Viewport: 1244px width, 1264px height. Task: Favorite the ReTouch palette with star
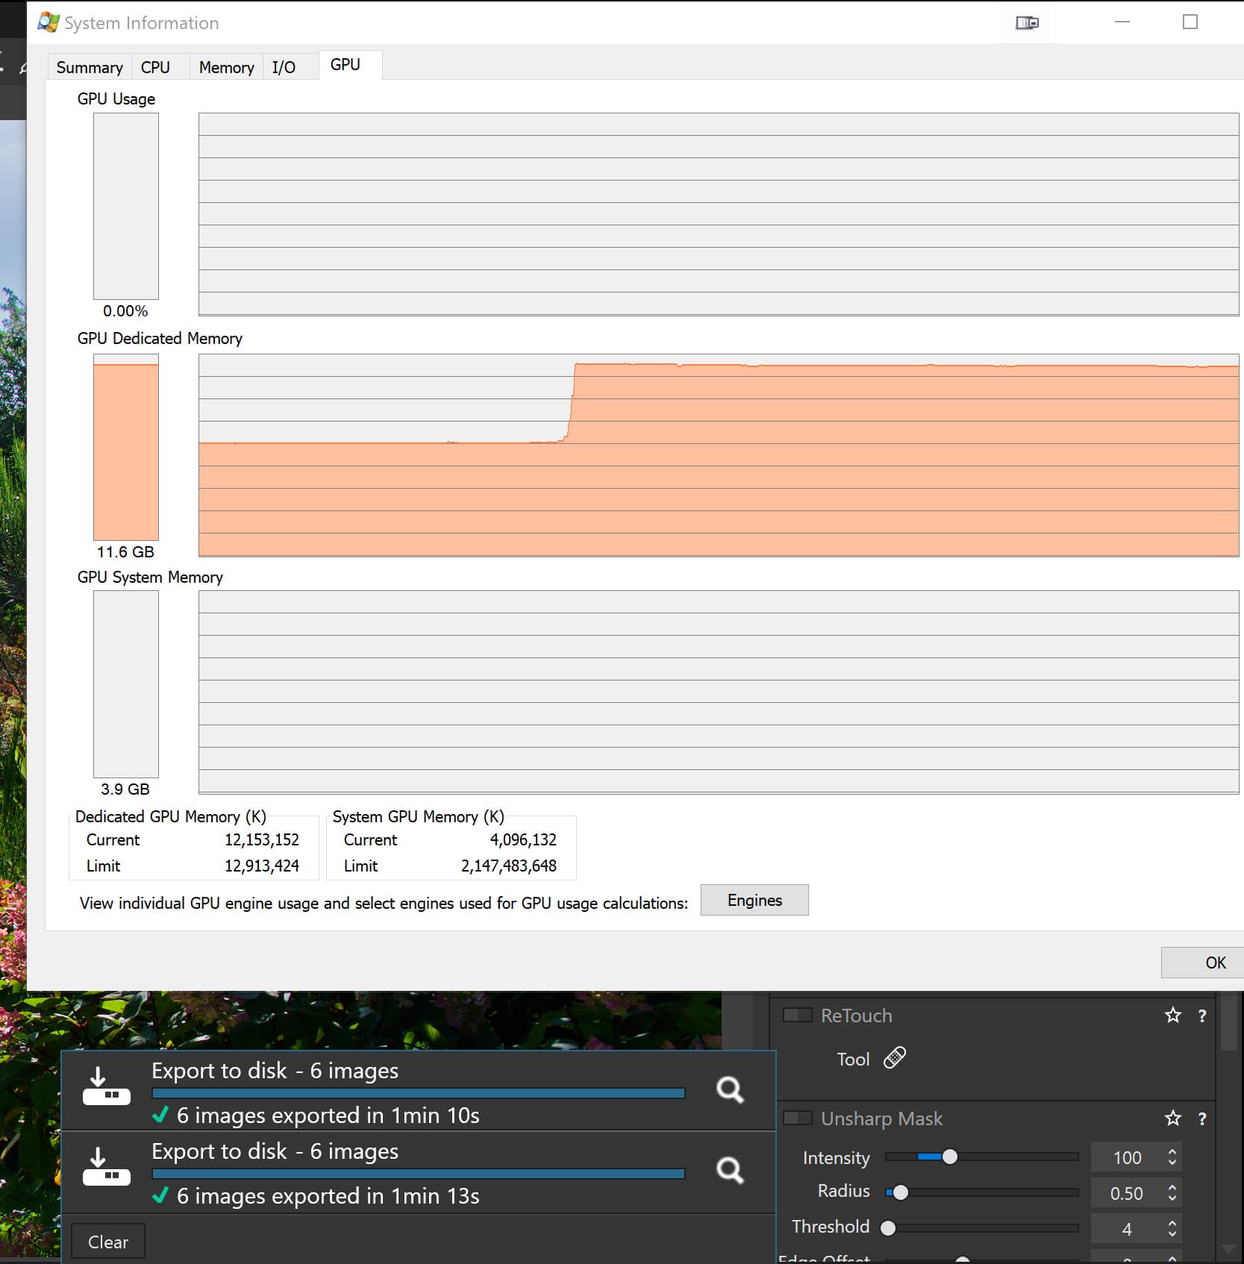1172,1016
